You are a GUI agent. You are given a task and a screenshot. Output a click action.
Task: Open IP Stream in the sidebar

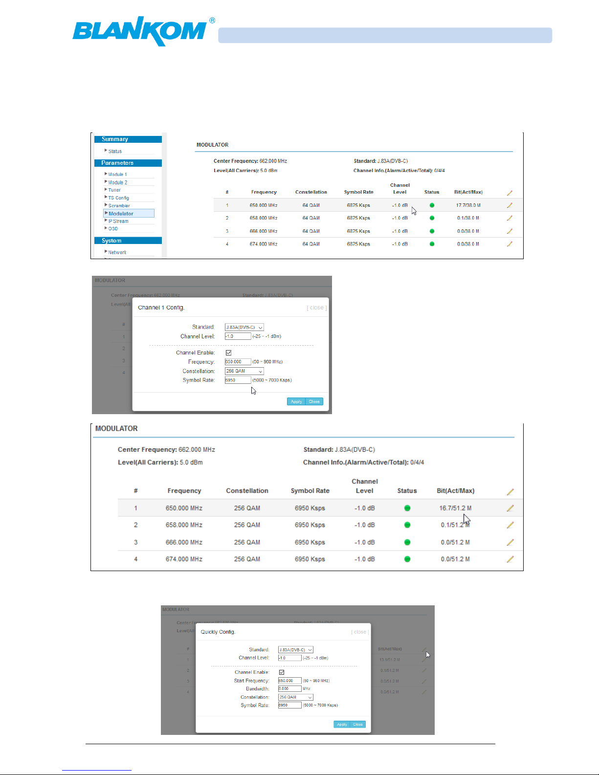(118, 221)
